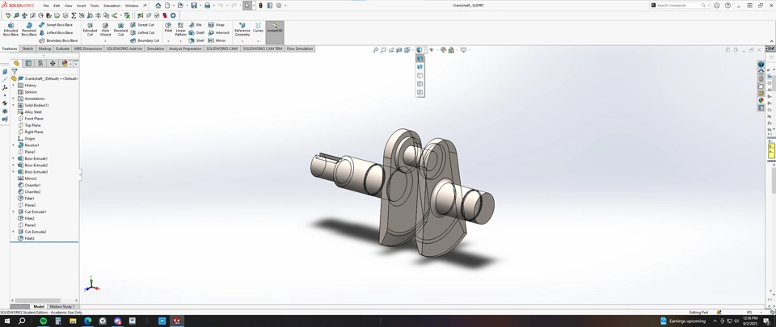Image resolution: width=776 pixels, height=327 pixels.
Task: Open Reference Geometry tool
Action: click(242, 29)
